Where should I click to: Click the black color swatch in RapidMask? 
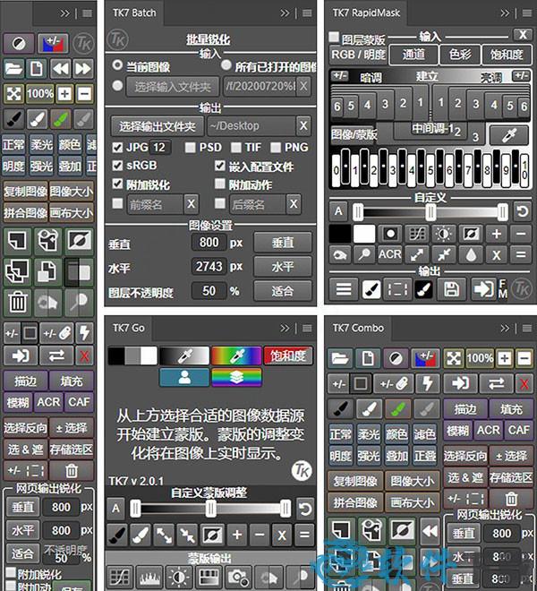[x=340, y=234]
